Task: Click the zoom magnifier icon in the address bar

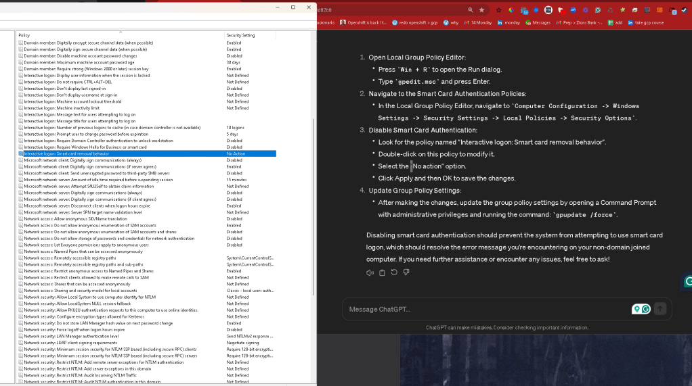Action: pyautogui.click(x=471, y=9)
